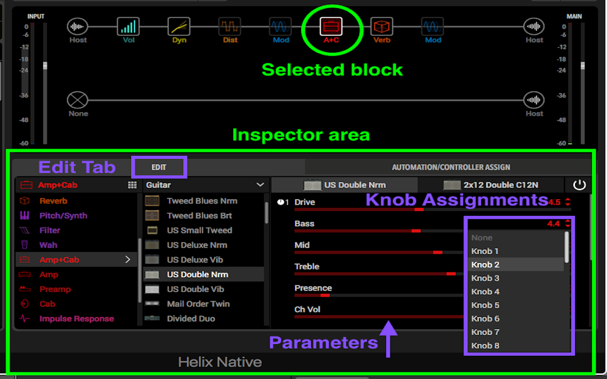Click the None input block on the lower path
Image resolution: width=607 pixels, height=379 pixels.
(x=77, y=100)
